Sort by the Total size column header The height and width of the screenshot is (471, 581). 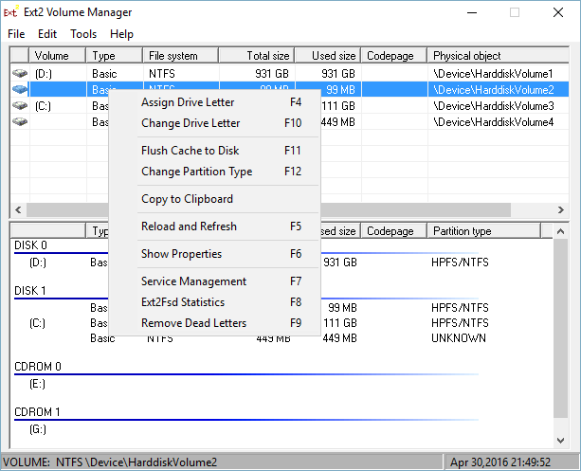tap(257, 56)
